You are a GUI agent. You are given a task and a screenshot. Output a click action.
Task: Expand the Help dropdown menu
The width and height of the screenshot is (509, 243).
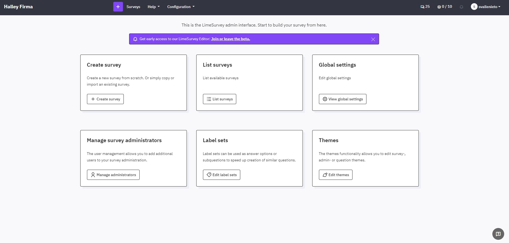(154, 7)
